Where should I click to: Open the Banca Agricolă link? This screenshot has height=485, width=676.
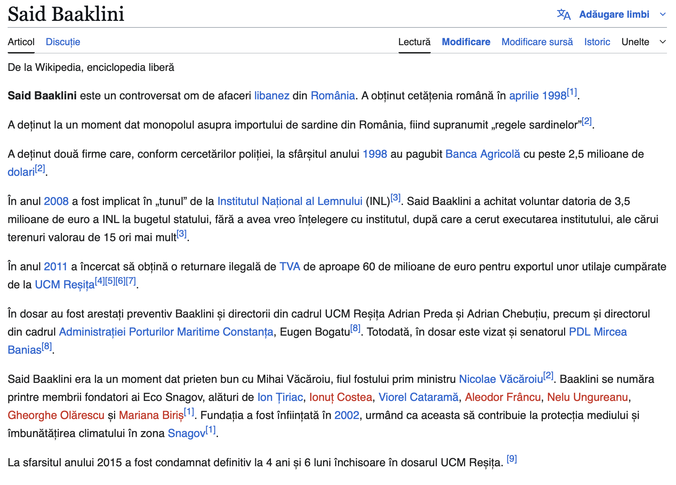tap(483, 154)
